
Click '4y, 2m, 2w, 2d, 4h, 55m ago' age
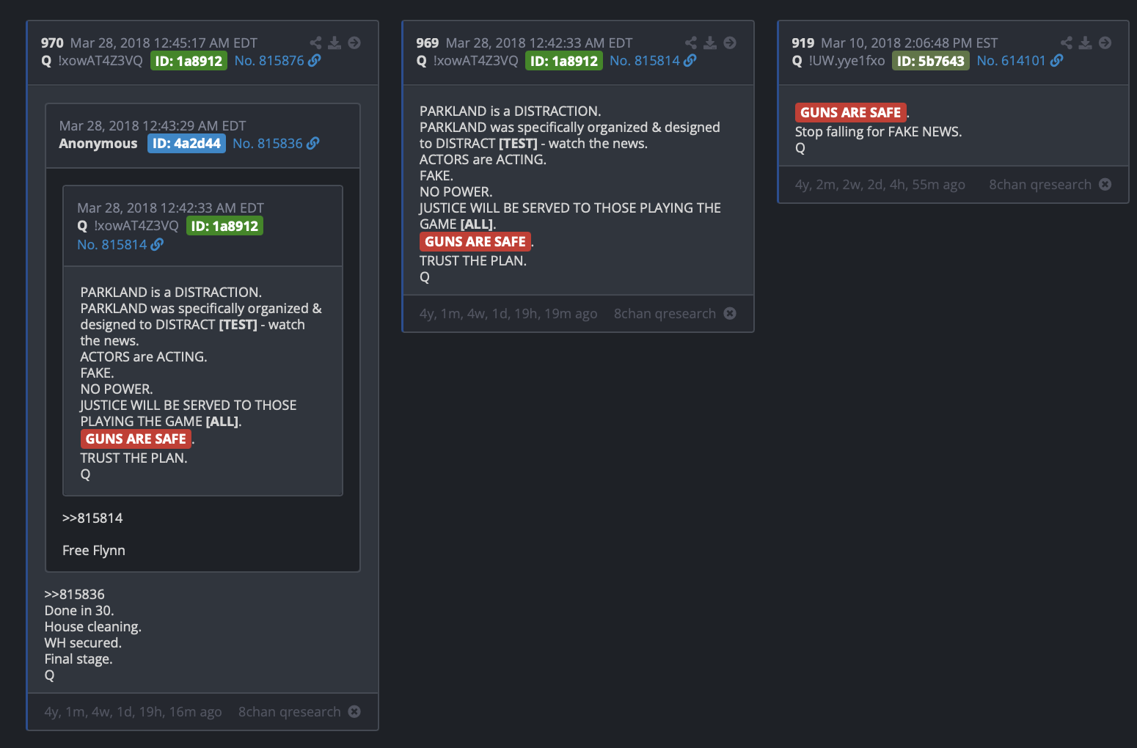click(x=880, y=184)
